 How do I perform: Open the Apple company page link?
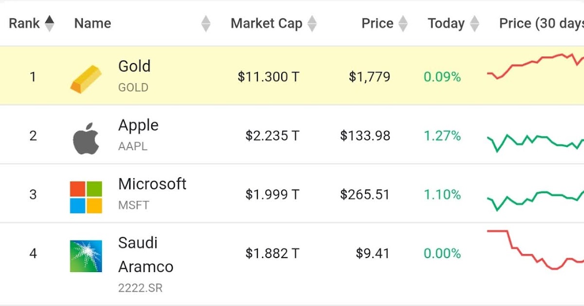coord(138,125)
